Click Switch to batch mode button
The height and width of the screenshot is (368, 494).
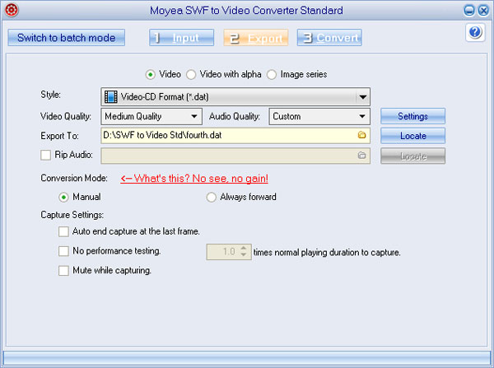67,38
